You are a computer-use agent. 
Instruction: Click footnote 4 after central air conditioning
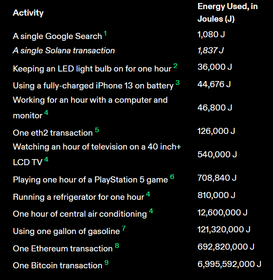pyautogui.click(x=151, y=211)
